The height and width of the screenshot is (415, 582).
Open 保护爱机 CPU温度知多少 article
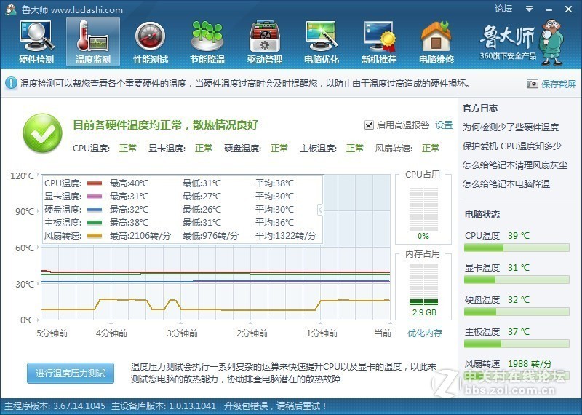[512, 146]
